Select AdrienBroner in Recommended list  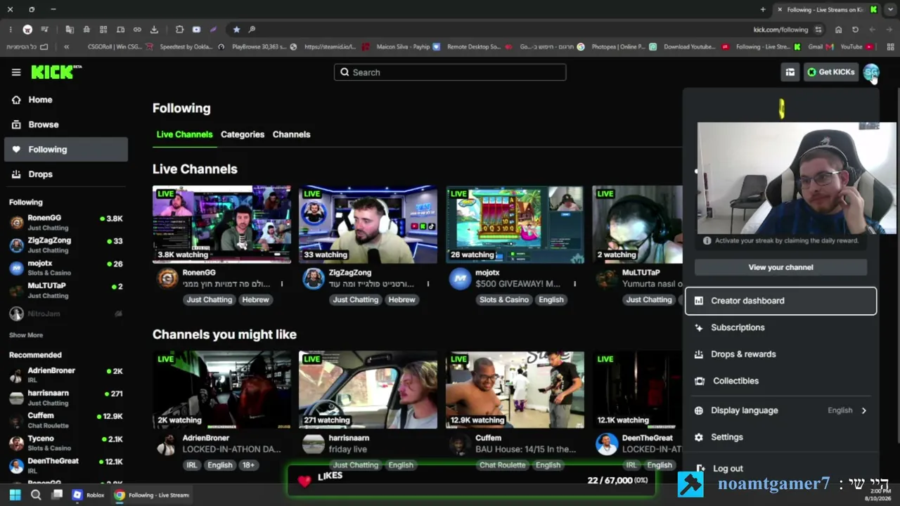click(x=66, y=375)
